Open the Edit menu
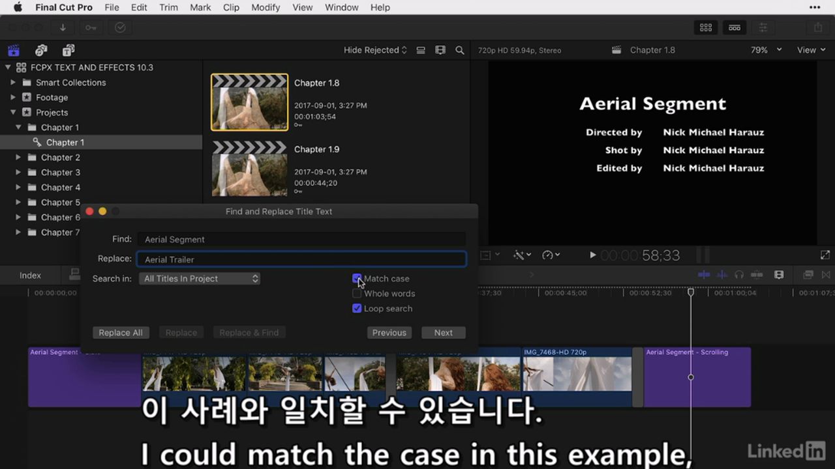Image resolution: width=835 pixels, height=469 pixels. pyautogui.click(x=139, y=7)
